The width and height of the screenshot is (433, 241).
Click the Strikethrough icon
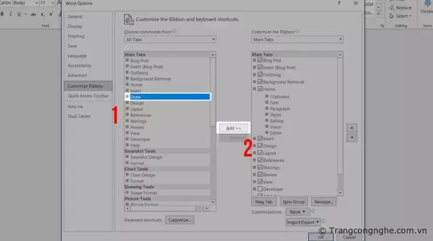click(x=32, y=13)
